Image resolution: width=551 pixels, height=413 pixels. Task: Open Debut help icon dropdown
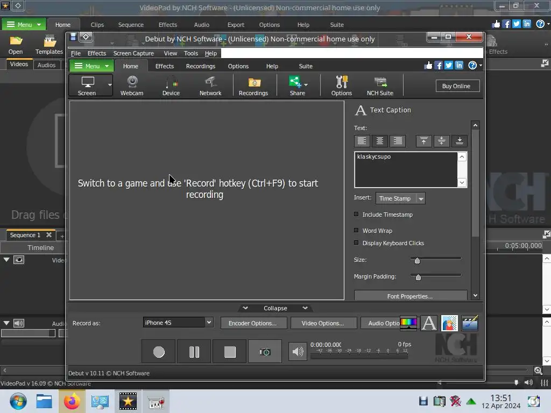pyautogui.click(x=475, y=65)
